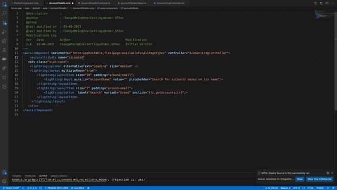Click the lightning:spinner tag on line 14

click(46, 66)
